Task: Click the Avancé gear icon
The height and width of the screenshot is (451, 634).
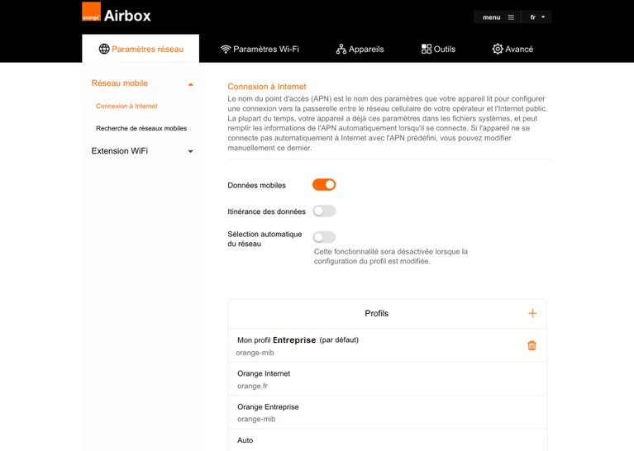Action: pyautogui.click(x=498, y=49)
